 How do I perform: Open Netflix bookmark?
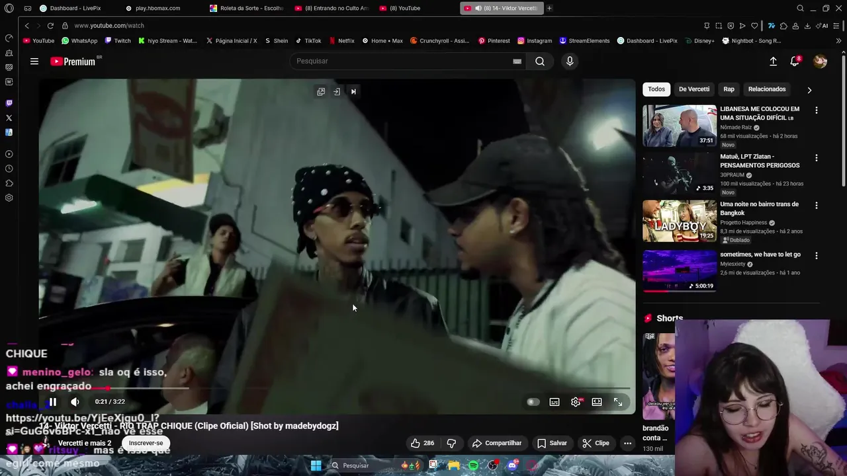(341, 41)
